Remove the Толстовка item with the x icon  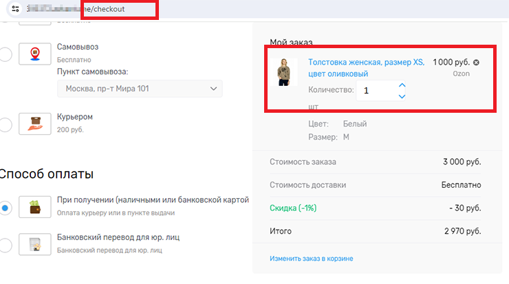[476, 63]
